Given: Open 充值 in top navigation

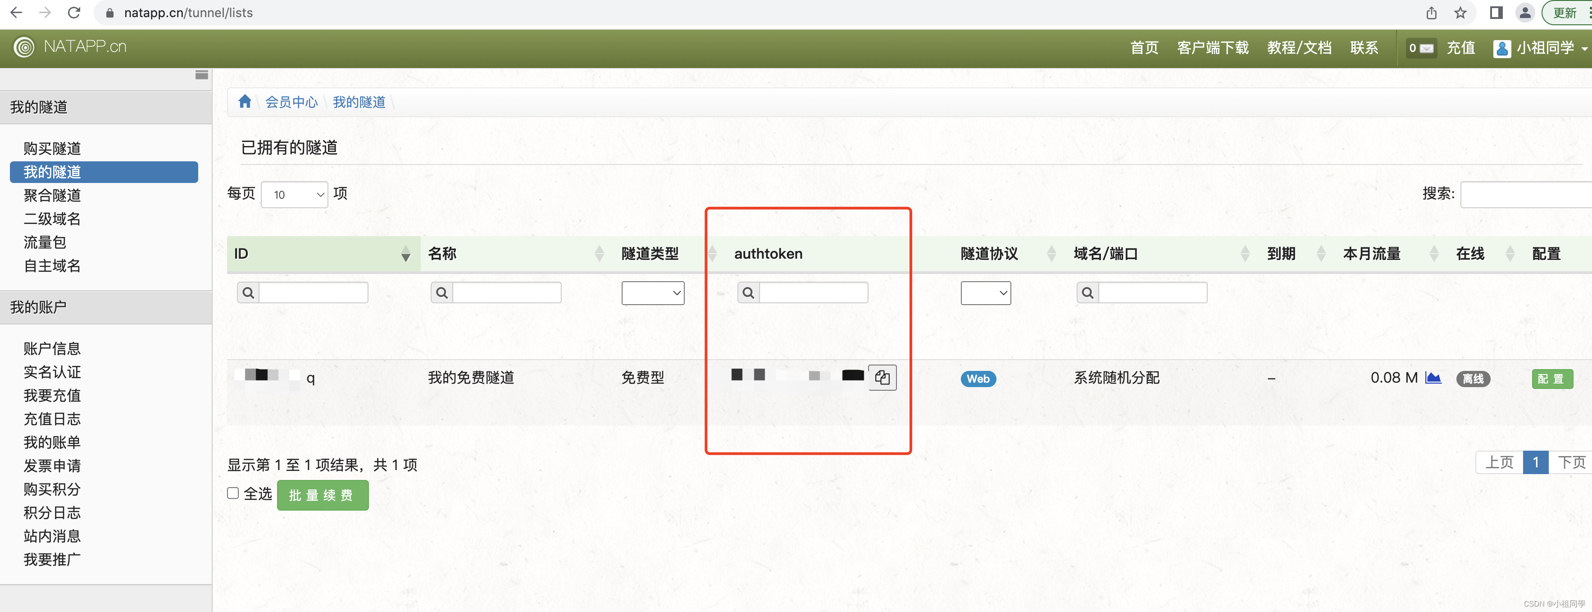Looking at the screenshot, I should tap(1461, 48).
